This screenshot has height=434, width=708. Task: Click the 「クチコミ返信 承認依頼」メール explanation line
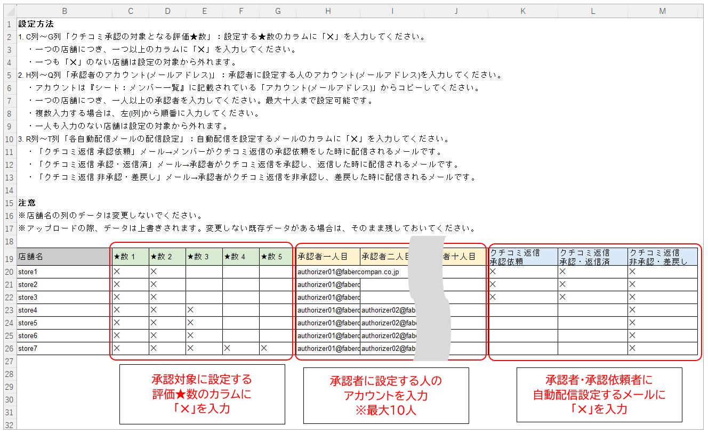(235, 152)
